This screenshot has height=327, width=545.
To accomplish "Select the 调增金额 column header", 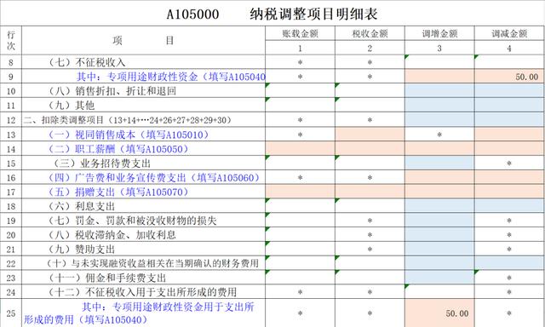I will 439,33.
